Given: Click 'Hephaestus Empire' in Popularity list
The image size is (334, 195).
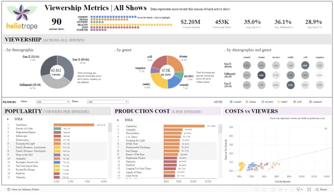Looking at the screenshot, I should [x=26, y=132].
